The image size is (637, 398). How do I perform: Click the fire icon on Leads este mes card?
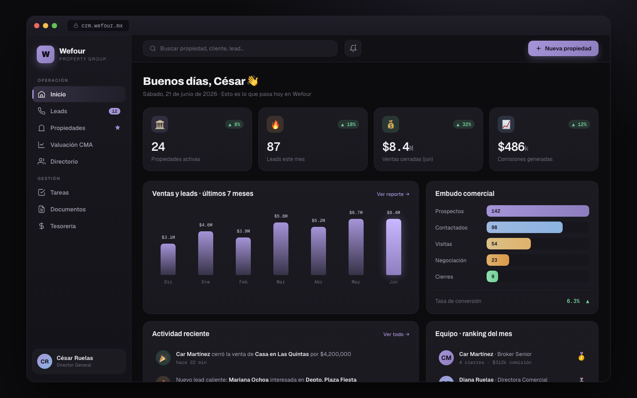(x=275, y=124)
